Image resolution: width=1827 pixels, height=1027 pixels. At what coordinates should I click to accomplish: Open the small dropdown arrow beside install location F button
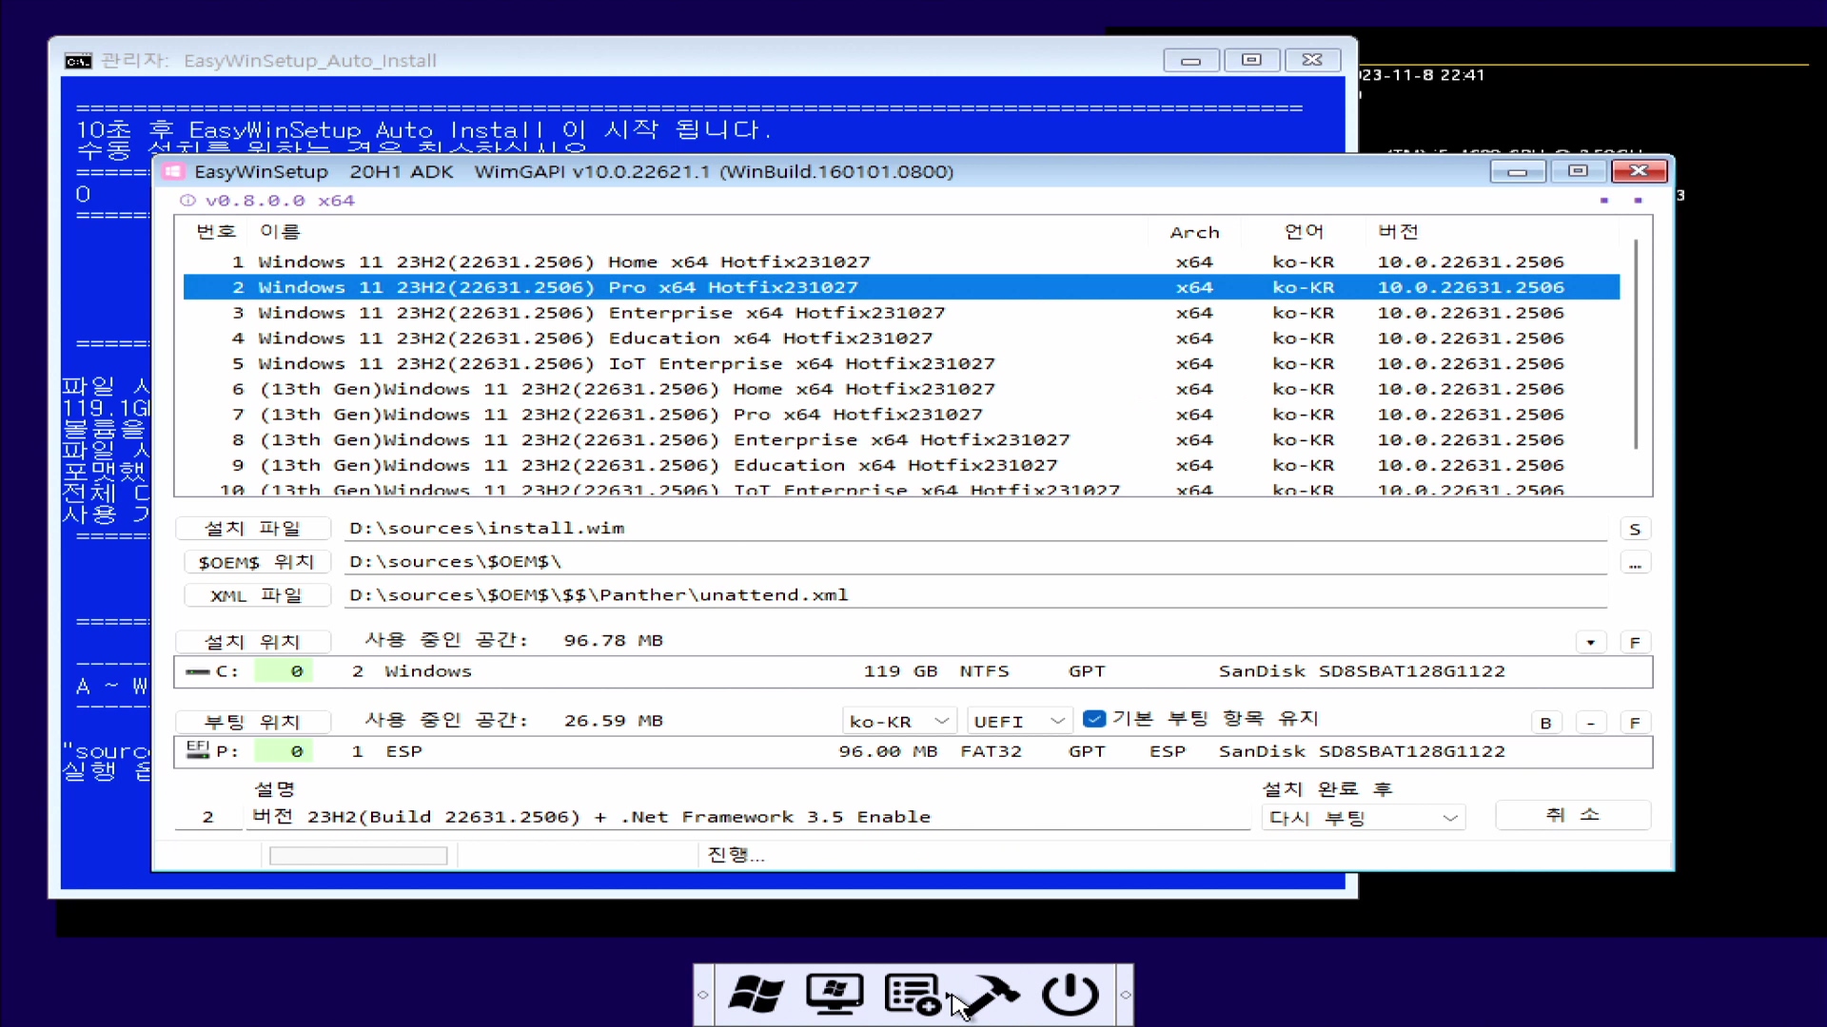[x=1590, y=643]
